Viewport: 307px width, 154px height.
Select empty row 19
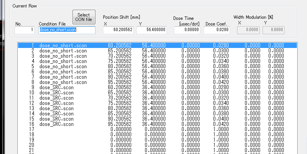pos(157,140)
